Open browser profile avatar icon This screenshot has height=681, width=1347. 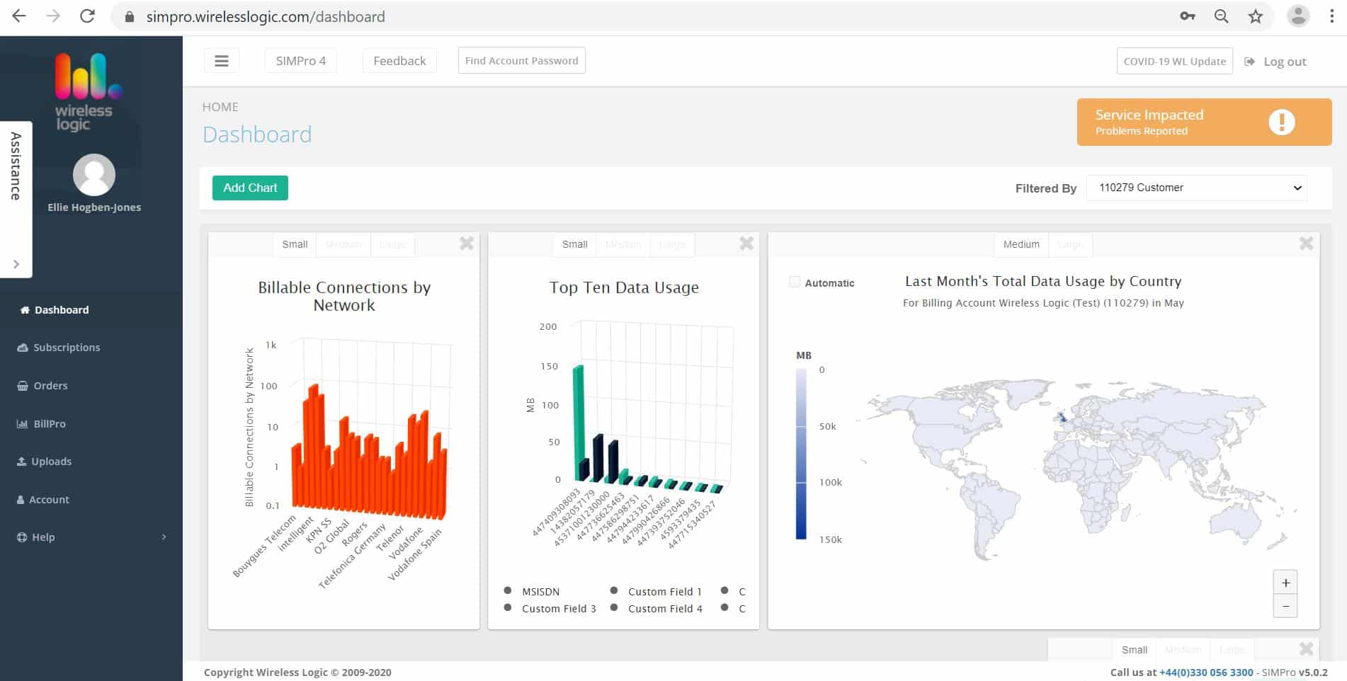[1298, 16]
